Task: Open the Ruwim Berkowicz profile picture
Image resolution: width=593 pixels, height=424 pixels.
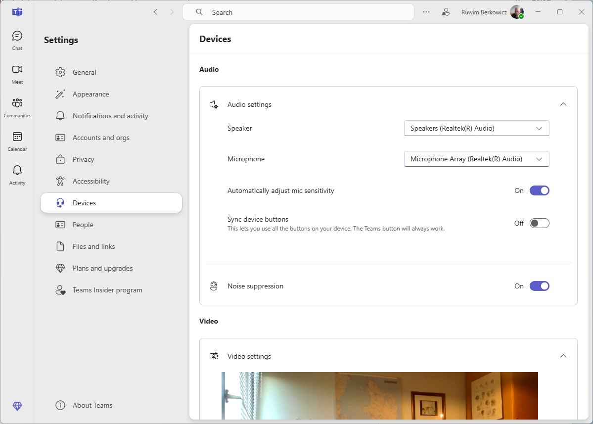Action: coord(517,12)
